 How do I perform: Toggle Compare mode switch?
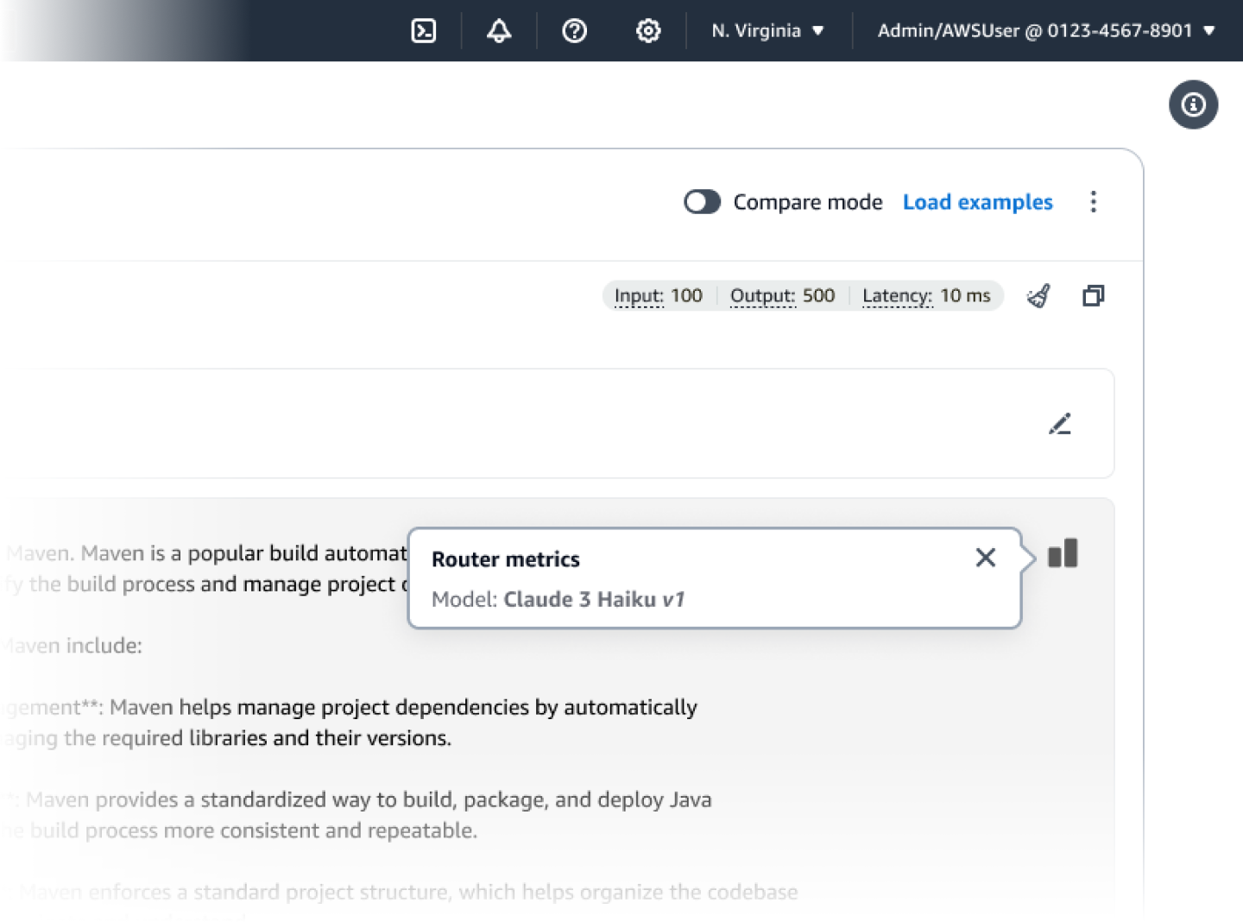[702, 202]
